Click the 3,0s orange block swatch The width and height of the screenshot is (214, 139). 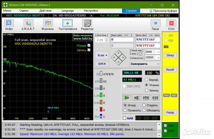(101, 102)
